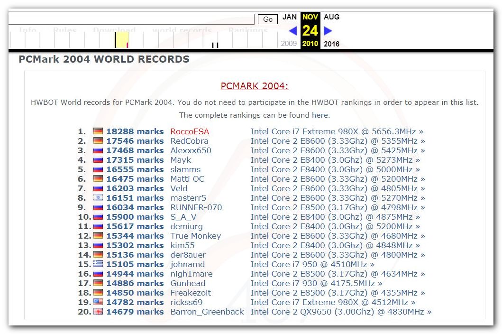Click Russian flag beside Veld
This screenshot has height=334, width=502.
[x=98, y=188]
